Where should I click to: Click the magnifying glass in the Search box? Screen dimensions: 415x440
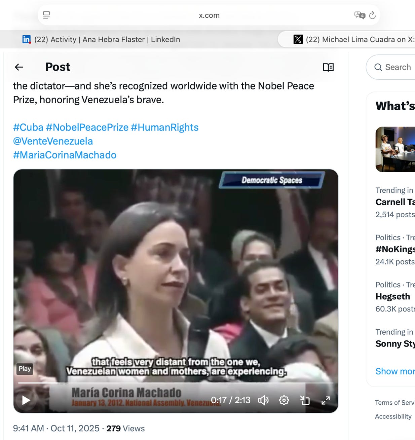tap(379, 67)
